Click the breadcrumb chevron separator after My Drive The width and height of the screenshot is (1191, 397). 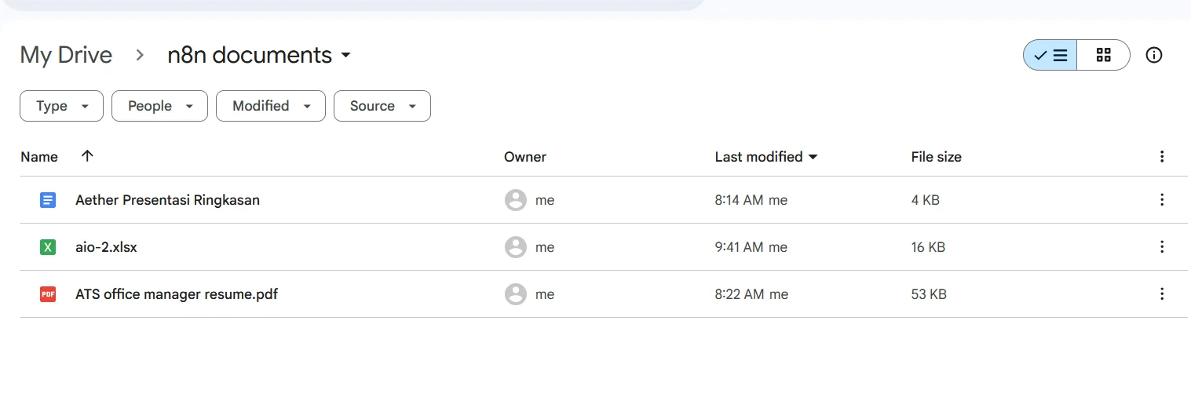click(x=140, y=55)
